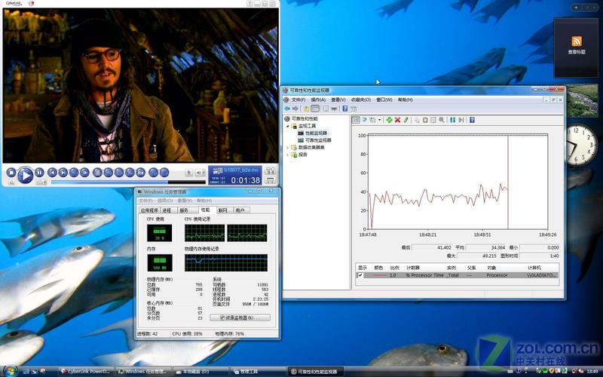Open the source selection dropdown in PowerDVD

(x=41, y=182)
